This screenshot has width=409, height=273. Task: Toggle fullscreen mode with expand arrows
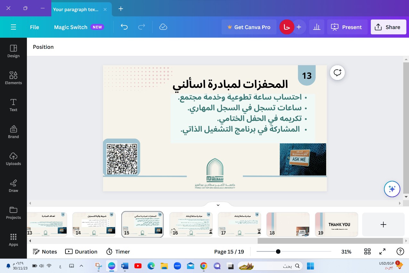coord(382,251)
